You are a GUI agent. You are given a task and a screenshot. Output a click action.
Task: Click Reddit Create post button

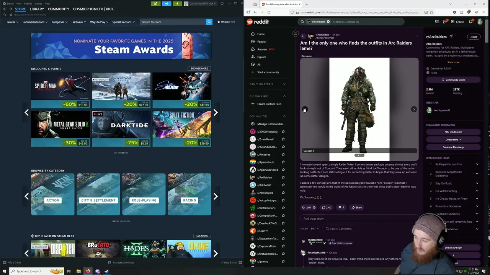(x=457, y=22)
